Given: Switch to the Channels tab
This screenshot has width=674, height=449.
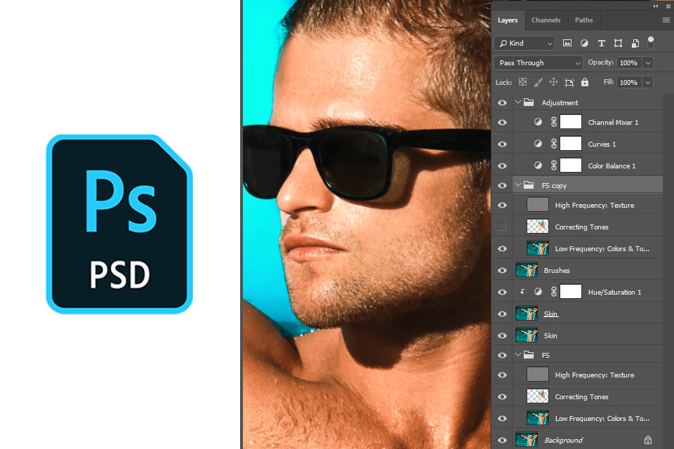Looking at the screenshot, I should coord(546,20).
